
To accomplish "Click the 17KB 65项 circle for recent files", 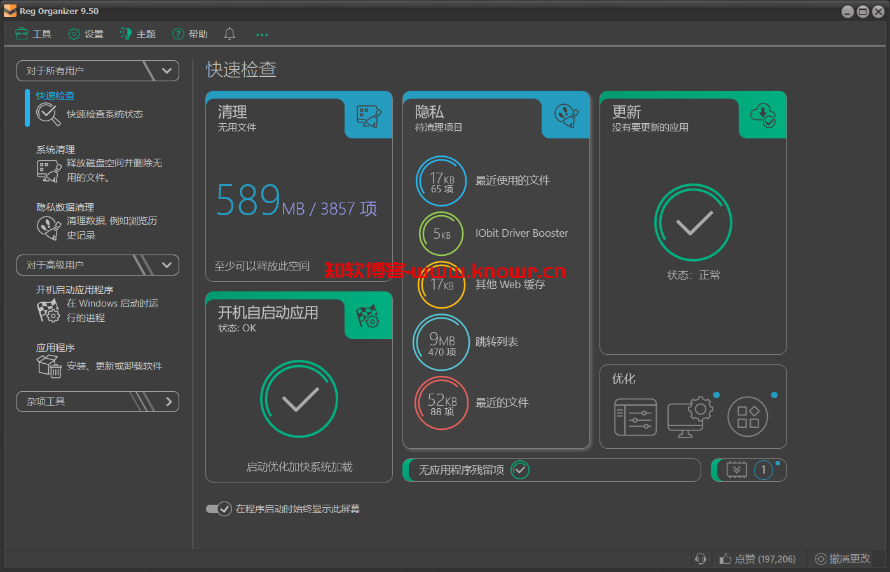I will pos(441,181).
